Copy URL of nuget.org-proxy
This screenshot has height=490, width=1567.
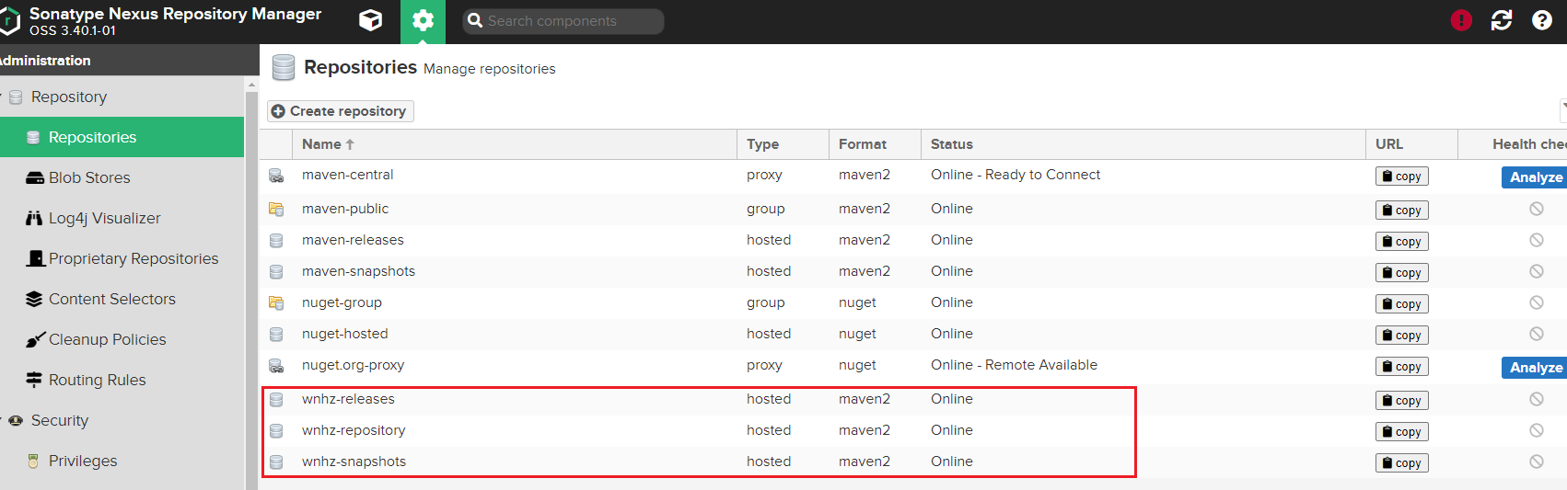click(1401, 367)
